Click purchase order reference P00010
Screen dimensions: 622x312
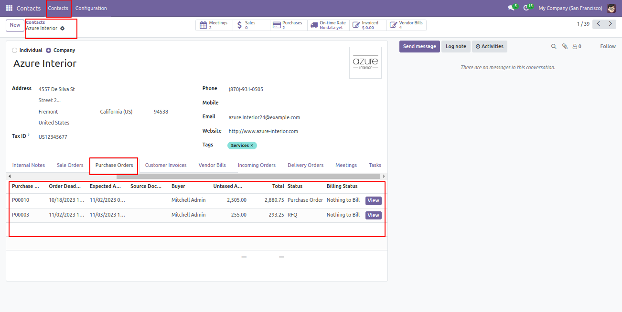(x=21, y=200)
